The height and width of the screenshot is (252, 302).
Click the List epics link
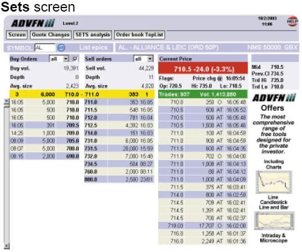tap(93, 48)
